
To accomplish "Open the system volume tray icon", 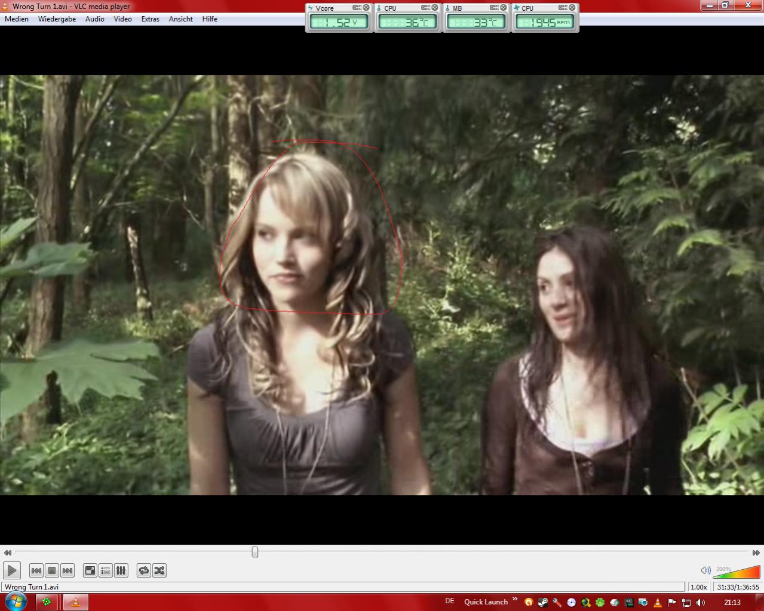I will coord(701,602).
